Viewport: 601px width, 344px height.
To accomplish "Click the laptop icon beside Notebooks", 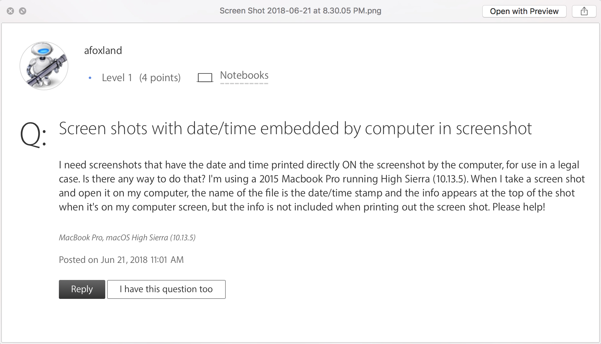I will coord(205,78).
